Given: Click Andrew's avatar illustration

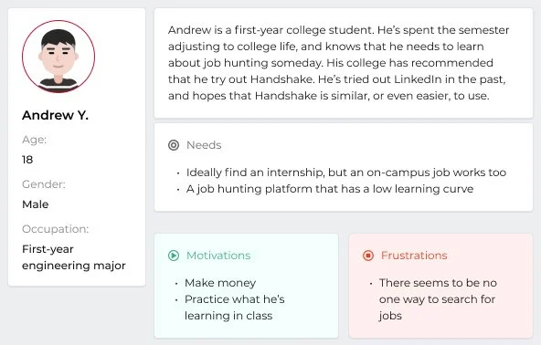Looking at the screenshot, I should click(x=58, y=57).
